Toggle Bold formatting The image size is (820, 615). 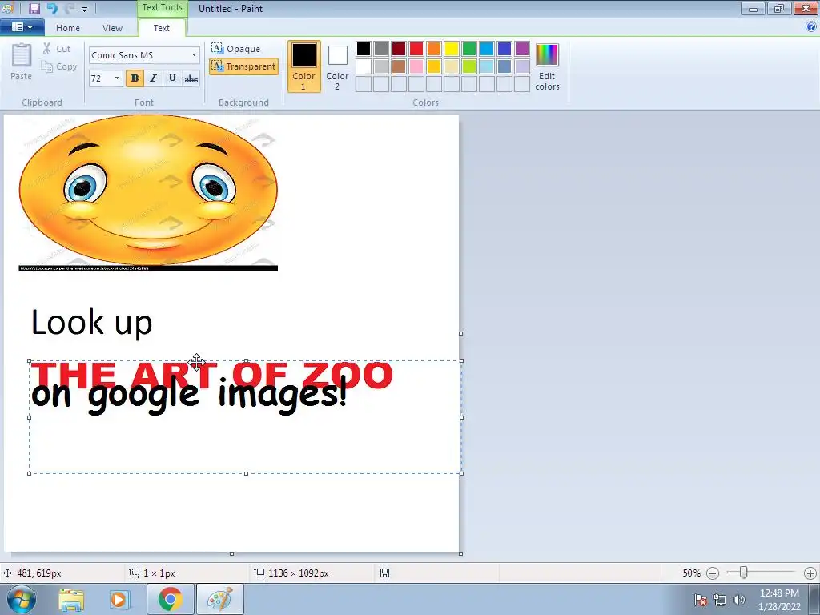click(135, 78)
